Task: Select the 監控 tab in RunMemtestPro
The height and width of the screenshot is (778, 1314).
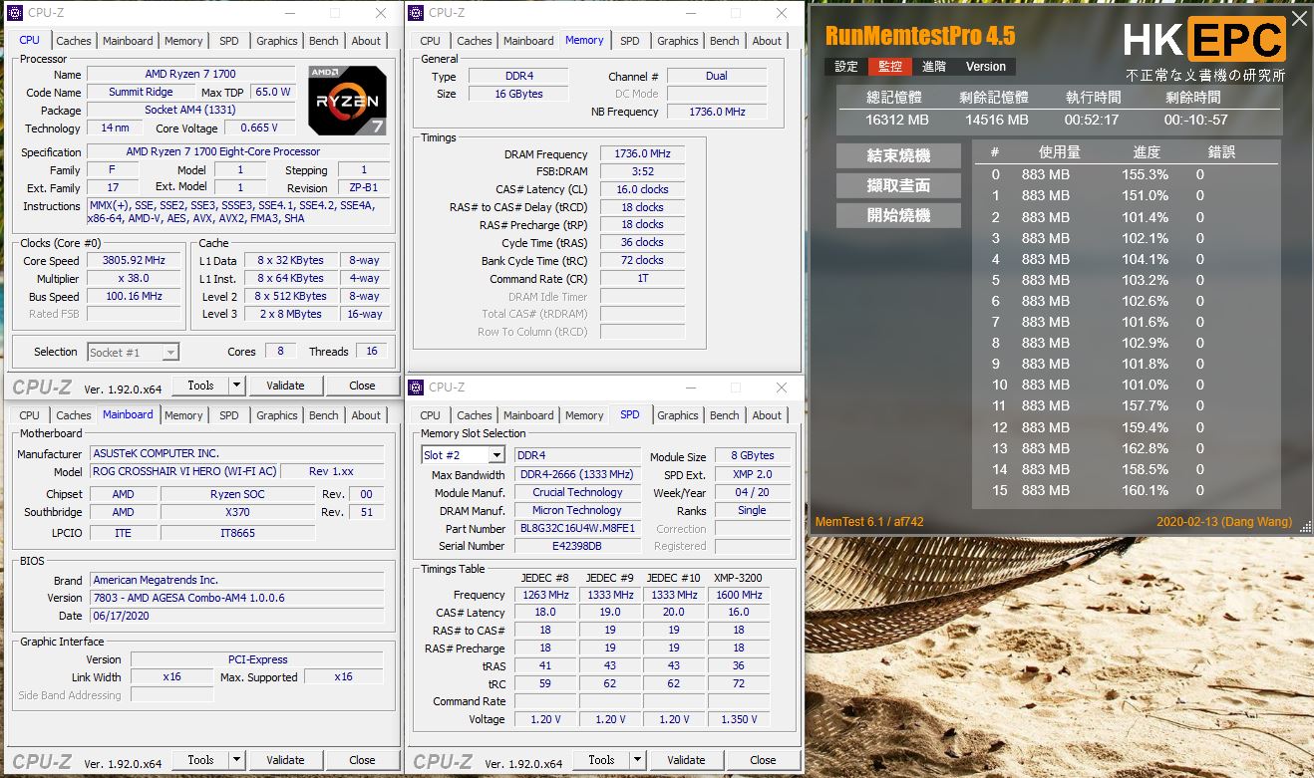Action: [890, 67]
